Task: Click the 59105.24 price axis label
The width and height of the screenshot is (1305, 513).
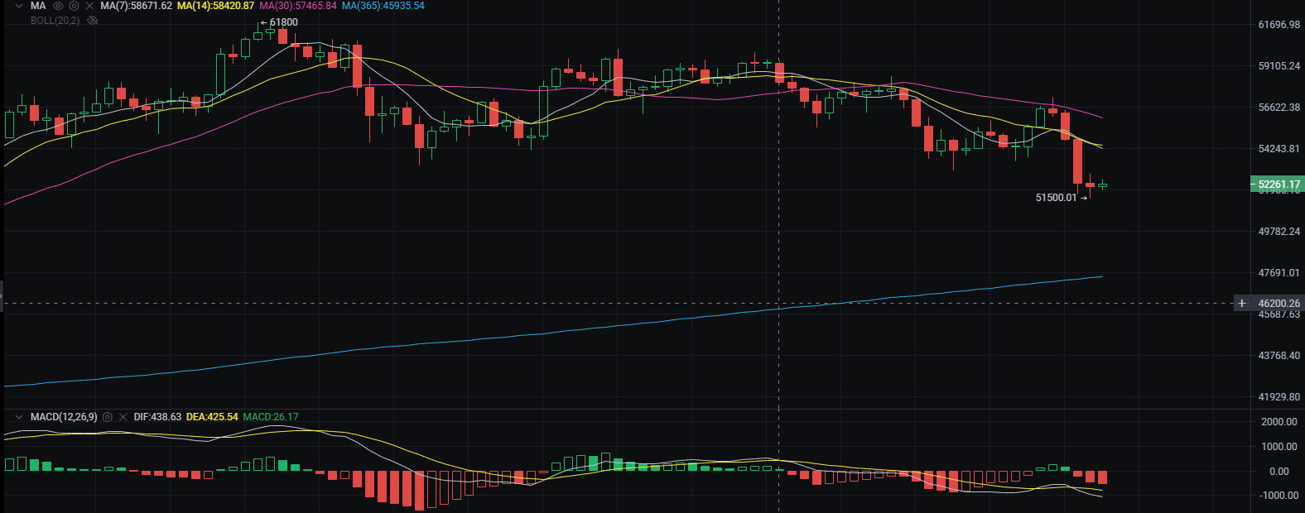Action: [1279, 66]
